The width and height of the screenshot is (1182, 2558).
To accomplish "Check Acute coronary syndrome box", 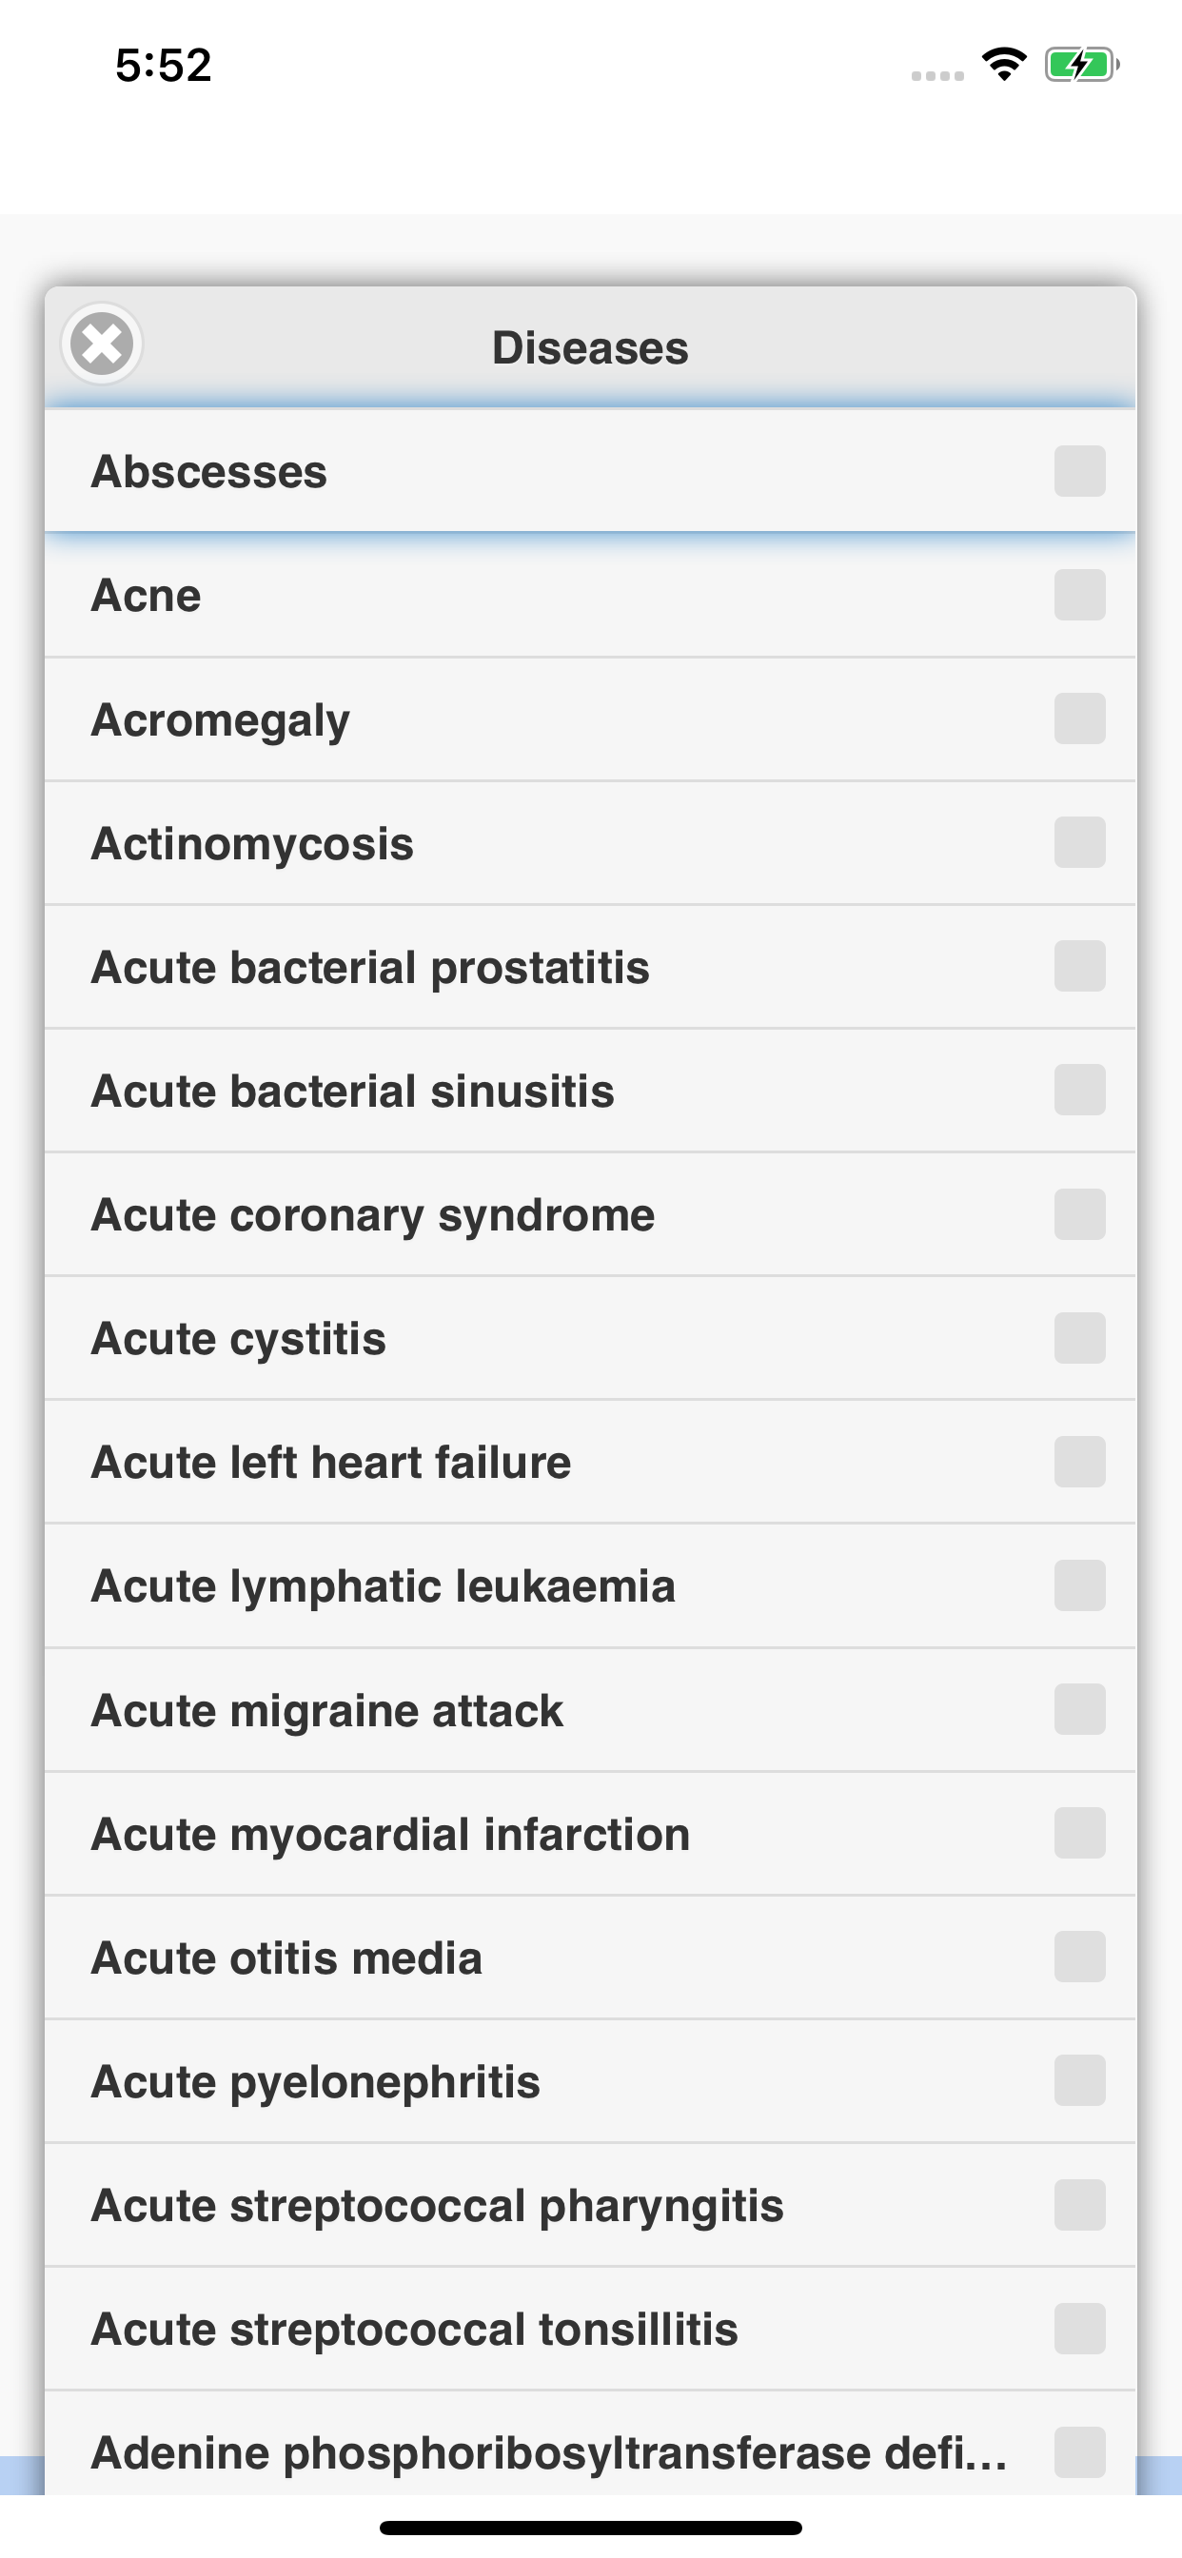I will tap(1079, 1213).
